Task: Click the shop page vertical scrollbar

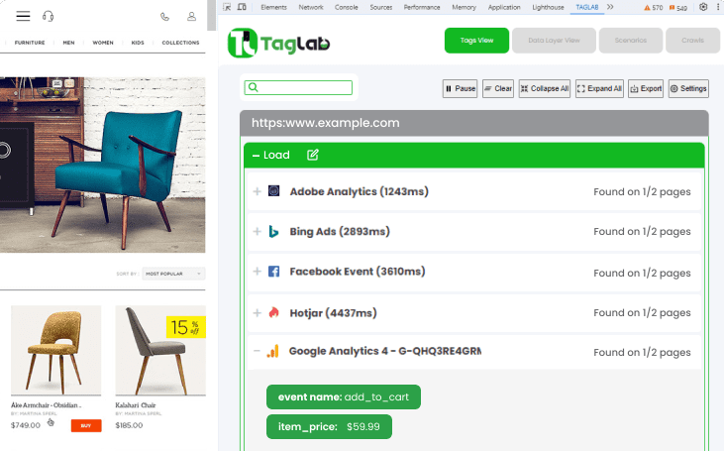Action: pyautogui.click(x=212, y=15)
